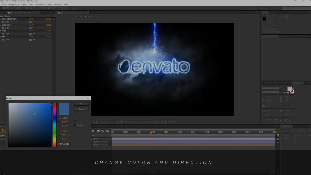Open the Composition menu
This screenshot has height=175, width=311.
click(14, 4)
